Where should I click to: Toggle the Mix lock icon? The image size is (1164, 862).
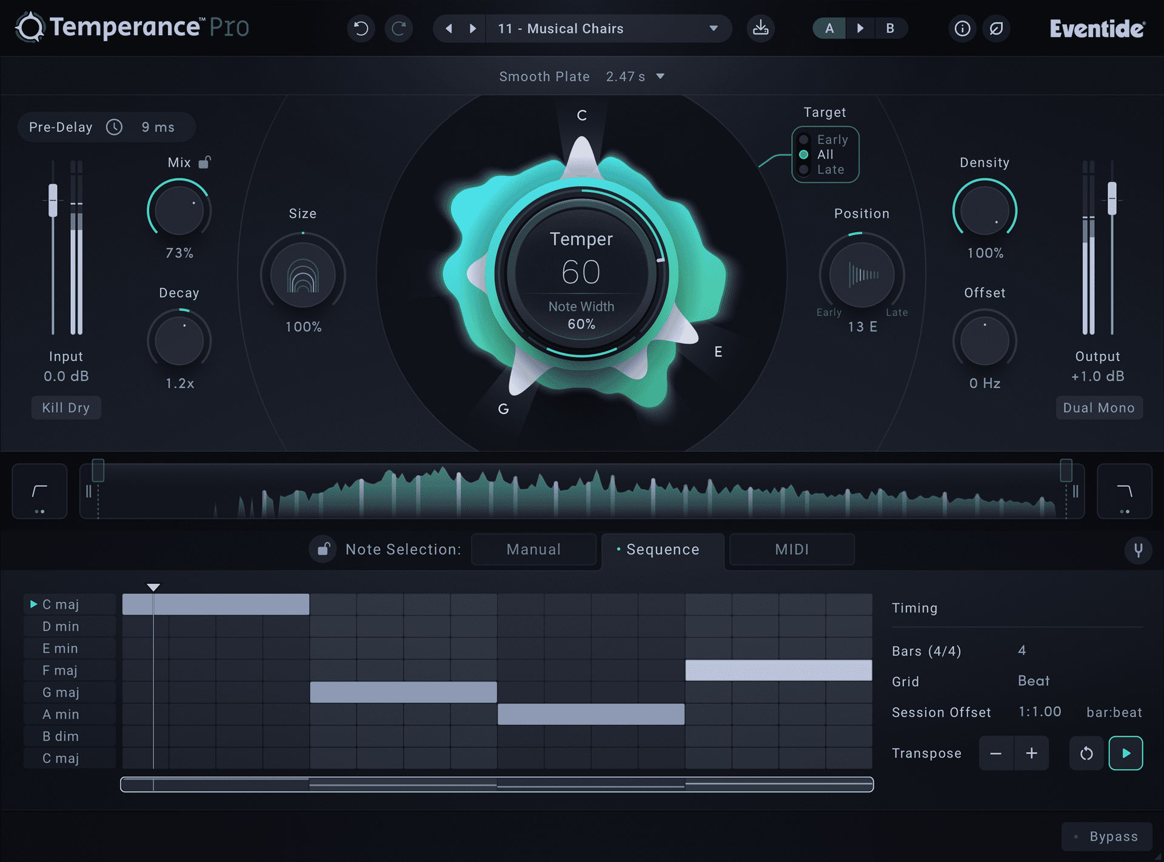[205, 162]
